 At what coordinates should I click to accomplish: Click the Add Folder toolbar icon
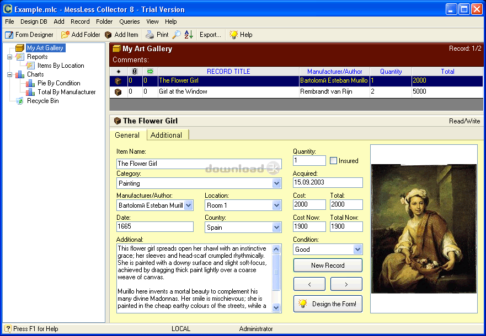tap(65, 35)
